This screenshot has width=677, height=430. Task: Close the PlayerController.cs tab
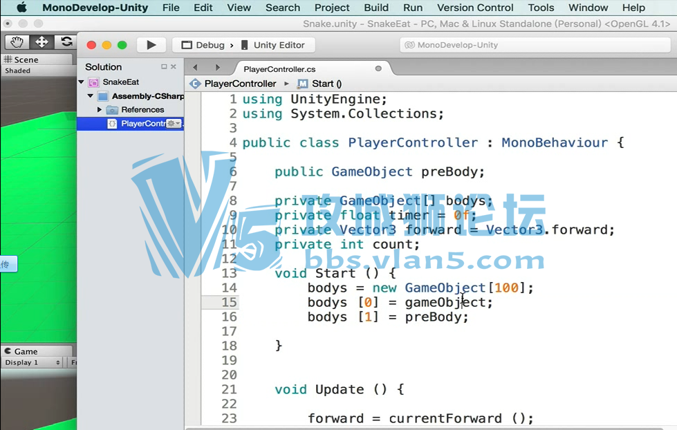[x=378, y=68]
